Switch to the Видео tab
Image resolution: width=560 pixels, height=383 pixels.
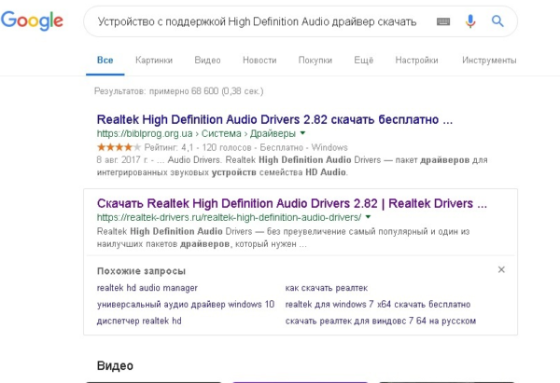pyautogui.click(x=207, y=61)
